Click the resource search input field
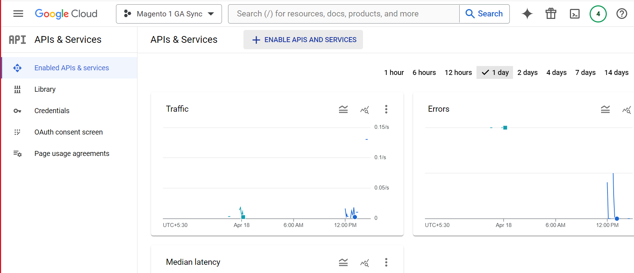The image size is (634, 273). 344,14
